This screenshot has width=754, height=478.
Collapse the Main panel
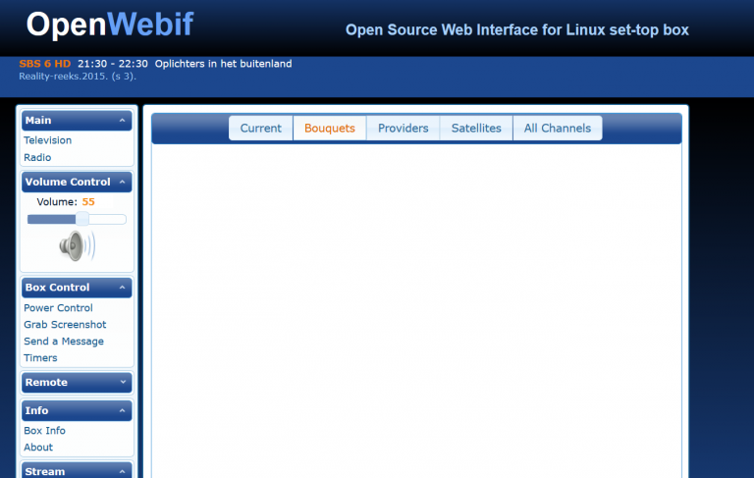[123, 121]
